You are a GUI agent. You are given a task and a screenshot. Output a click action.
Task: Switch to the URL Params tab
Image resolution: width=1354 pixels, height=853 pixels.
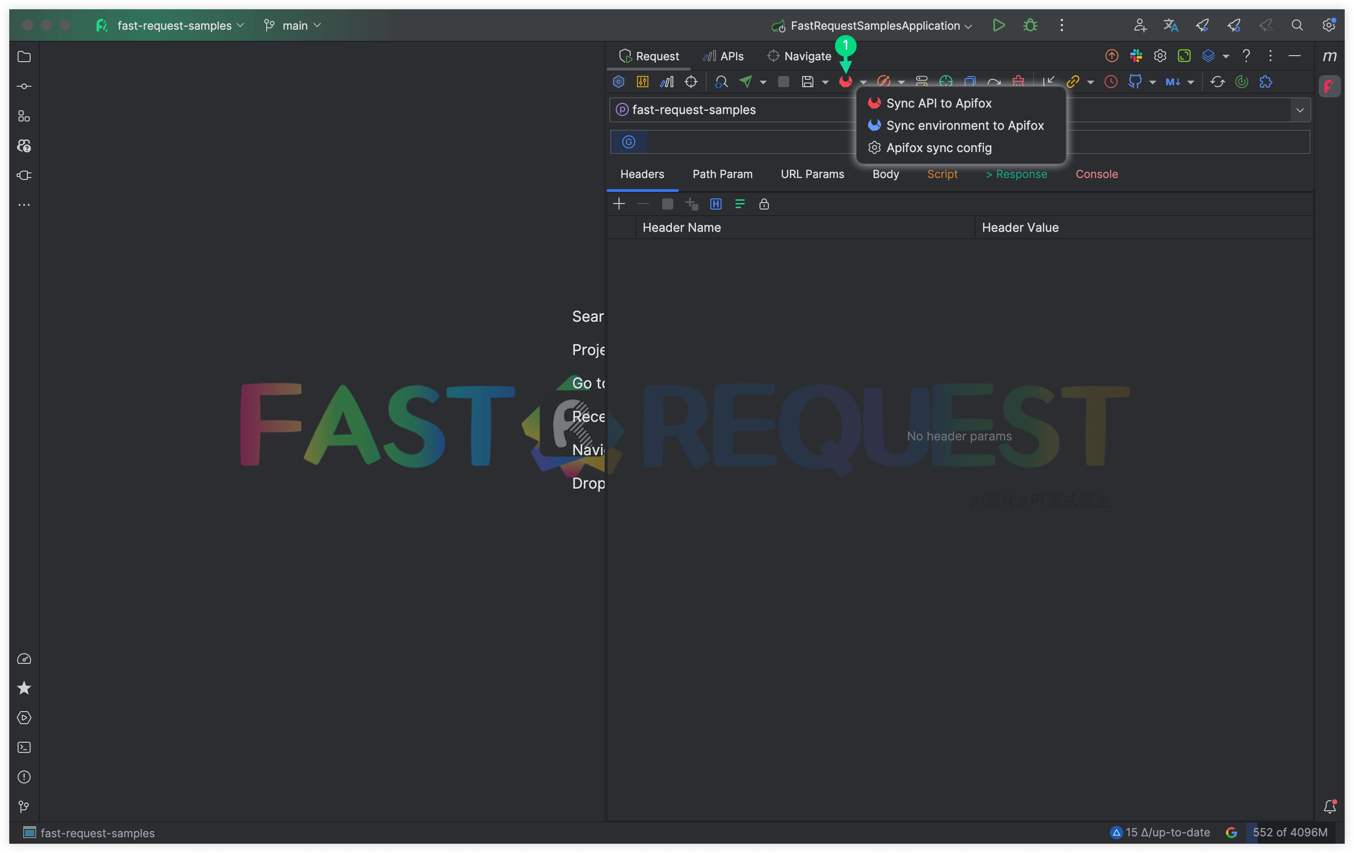tap(812, 174)
